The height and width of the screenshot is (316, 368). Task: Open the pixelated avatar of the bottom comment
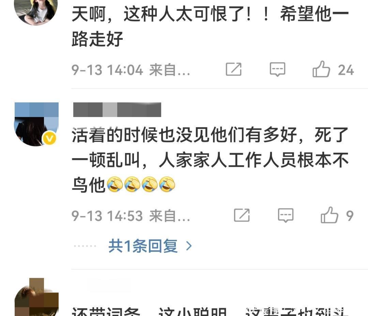(36, 297)
